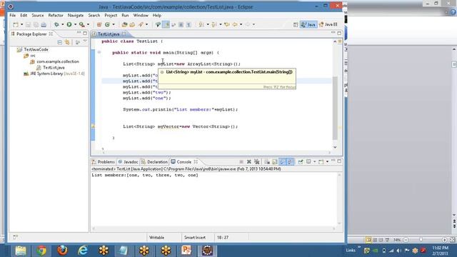Select the TestJavaCode project node
The image size is (457, 257).
pyautogui.click(x=33, y=49)
